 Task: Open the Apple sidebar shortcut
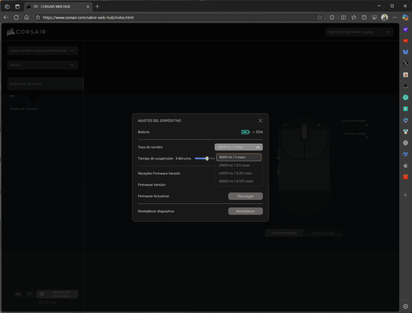click(406, 166)
